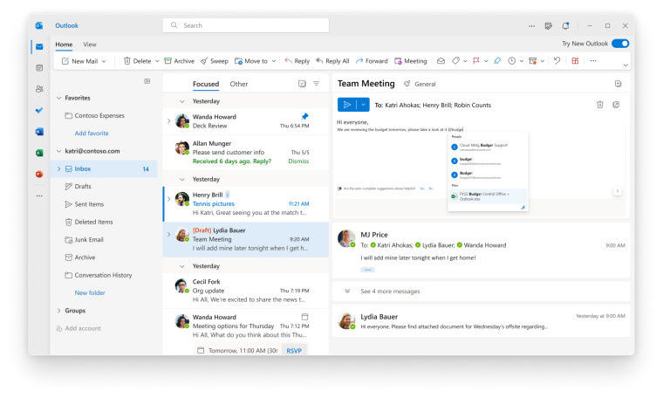Launch the PowerPoint app from sidebar
The image size is (663, 398).
click(x=39, y=174)
